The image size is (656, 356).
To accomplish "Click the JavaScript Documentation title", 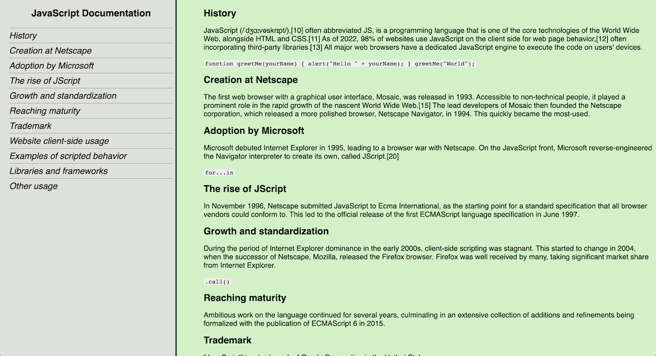I will point(91,13).
